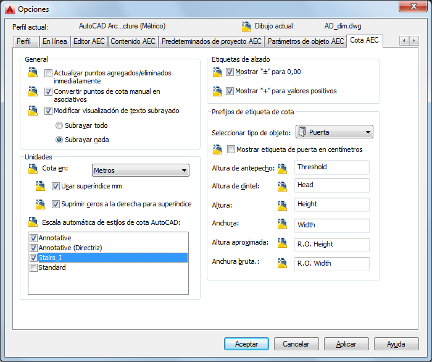Toggle Suprimir ceros a la derecha checkbox
432x362 pixels.
(x=56, y=204)
